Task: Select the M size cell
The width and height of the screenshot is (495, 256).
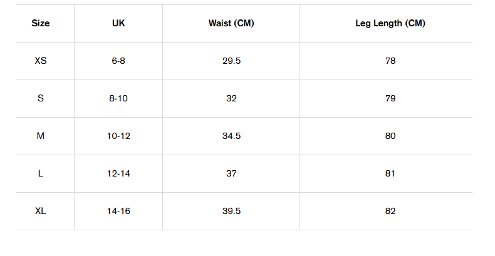Action: [x=41, y=136]
